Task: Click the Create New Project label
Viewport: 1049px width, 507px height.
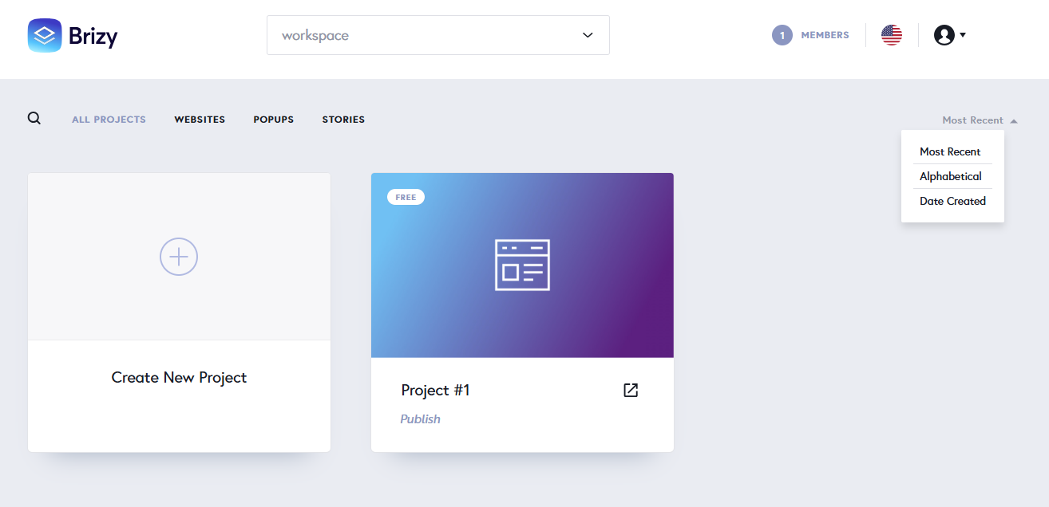Action: tap(179, 378)
